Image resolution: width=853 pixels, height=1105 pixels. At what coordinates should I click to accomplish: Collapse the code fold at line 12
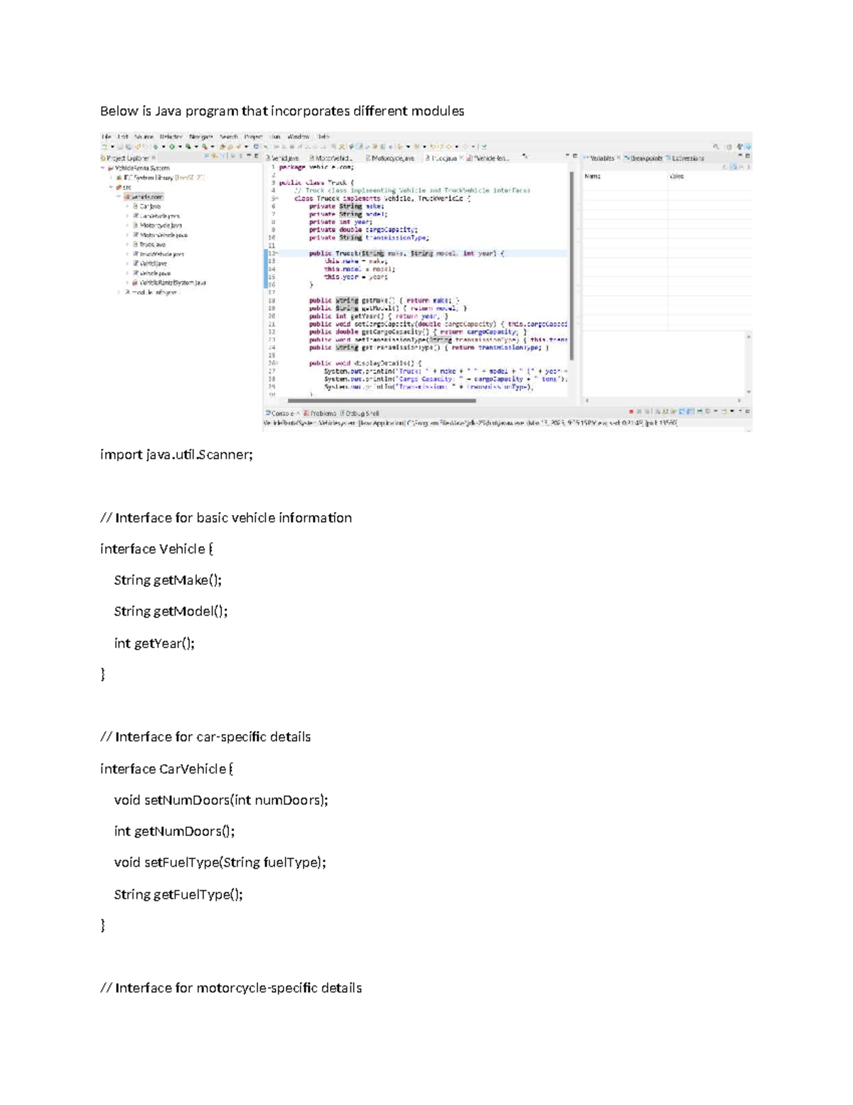click(275, 253)
